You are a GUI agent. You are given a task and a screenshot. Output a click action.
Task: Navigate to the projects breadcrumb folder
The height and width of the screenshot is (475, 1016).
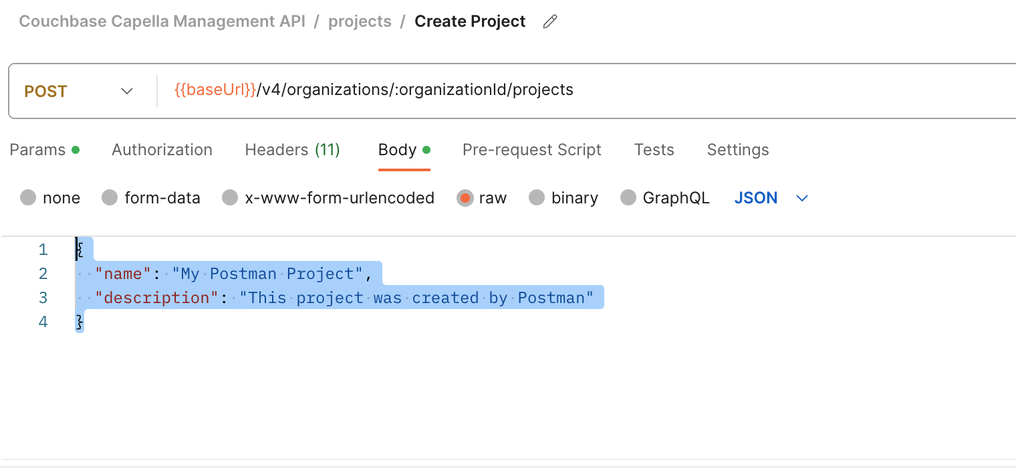tap(360, 21)
